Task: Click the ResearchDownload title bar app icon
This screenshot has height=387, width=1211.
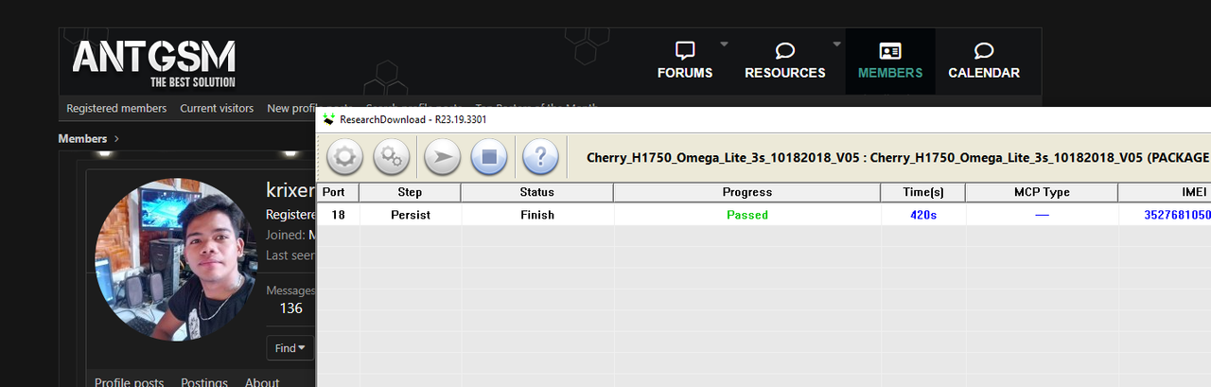Action: point(329,119)
